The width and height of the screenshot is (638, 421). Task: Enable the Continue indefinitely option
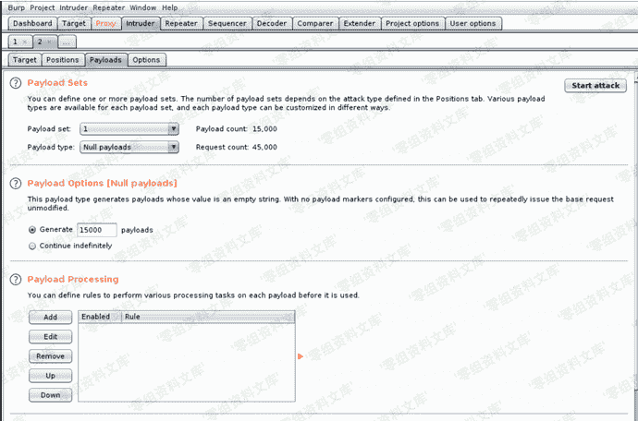[x=33, y=246]
